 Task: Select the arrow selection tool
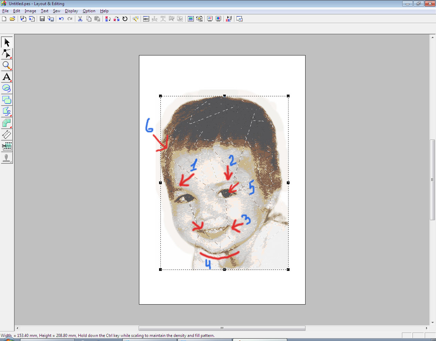[7, 42]
